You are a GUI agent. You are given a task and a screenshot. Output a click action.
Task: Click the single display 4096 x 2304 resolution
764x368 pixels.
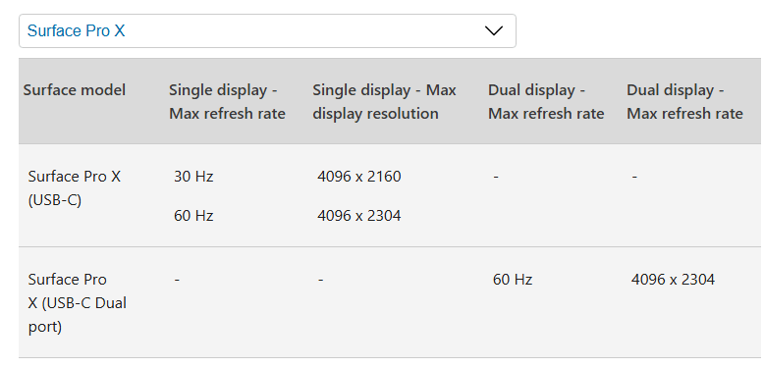[x=359, y=215]
